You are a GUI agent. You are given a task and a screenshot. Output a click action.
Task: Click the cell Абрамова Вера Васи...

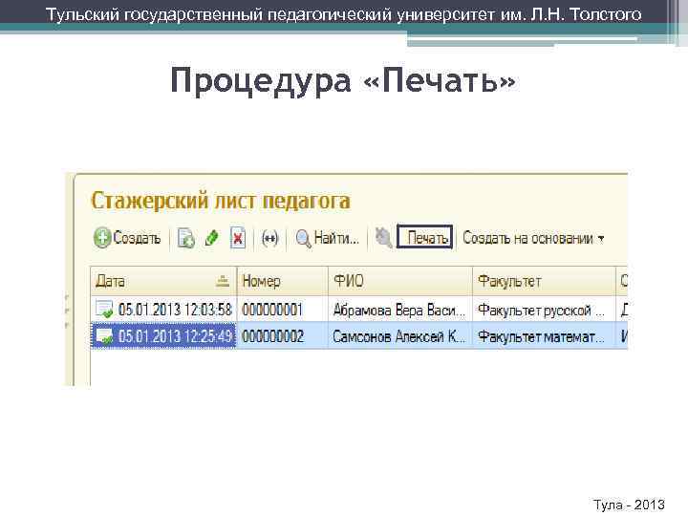pyautogui.click(x=398, y=311)
